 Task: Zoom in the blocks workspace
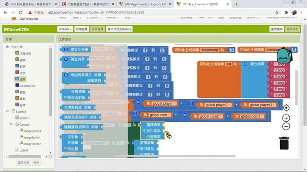(286, 118)
